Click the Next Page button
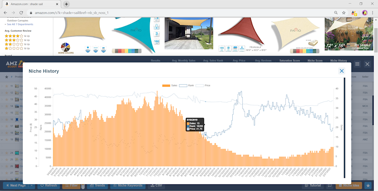 (x=16, y=185)
